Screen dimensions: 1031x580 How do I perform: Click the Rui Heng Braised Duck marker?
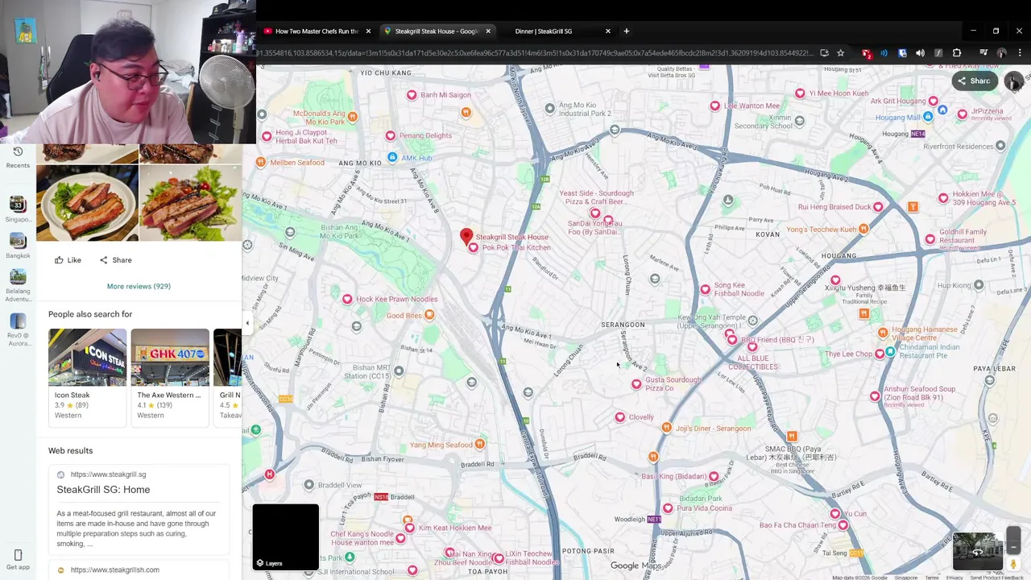(x=879, y=207)
